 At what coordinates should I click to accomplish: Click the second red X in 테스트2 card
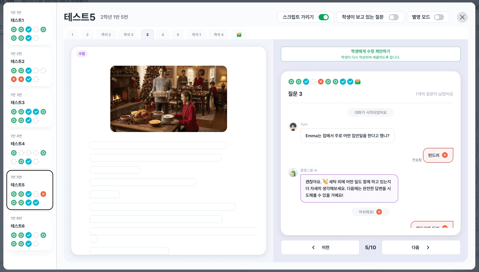(x=21, y=79)
